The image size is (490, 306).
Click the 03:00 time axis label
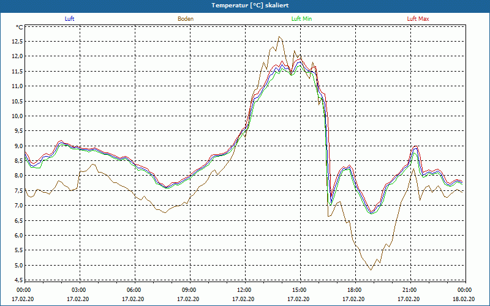[x=80, y=290]
